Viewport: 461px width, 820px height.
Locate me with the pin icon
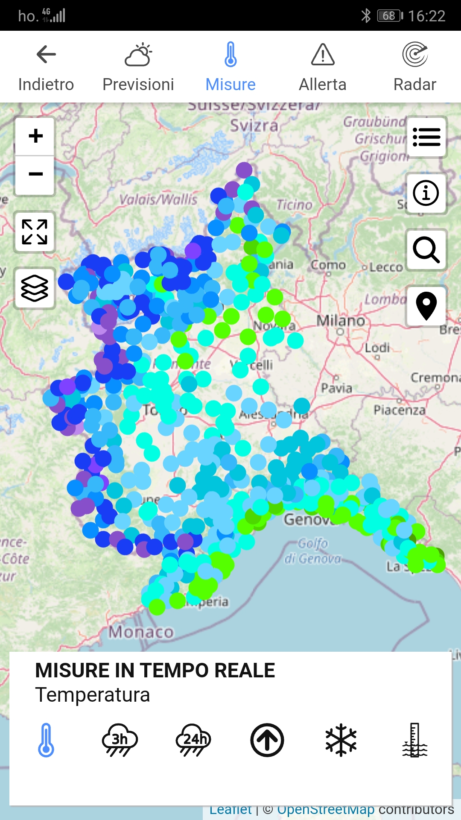(426, 306)
